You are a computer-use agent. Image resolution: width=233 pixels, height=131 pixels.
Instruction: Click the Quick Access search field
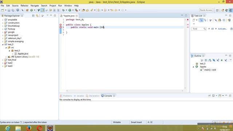(x=206, y=10)
